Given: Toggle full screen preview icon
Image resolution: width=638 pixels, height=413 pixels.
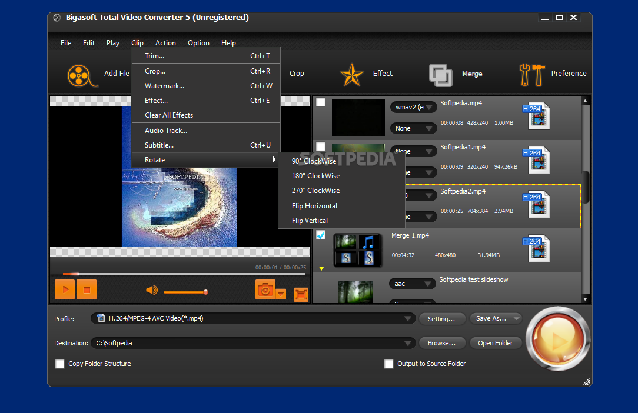Looking at the screenshot, I should [301, 295].
